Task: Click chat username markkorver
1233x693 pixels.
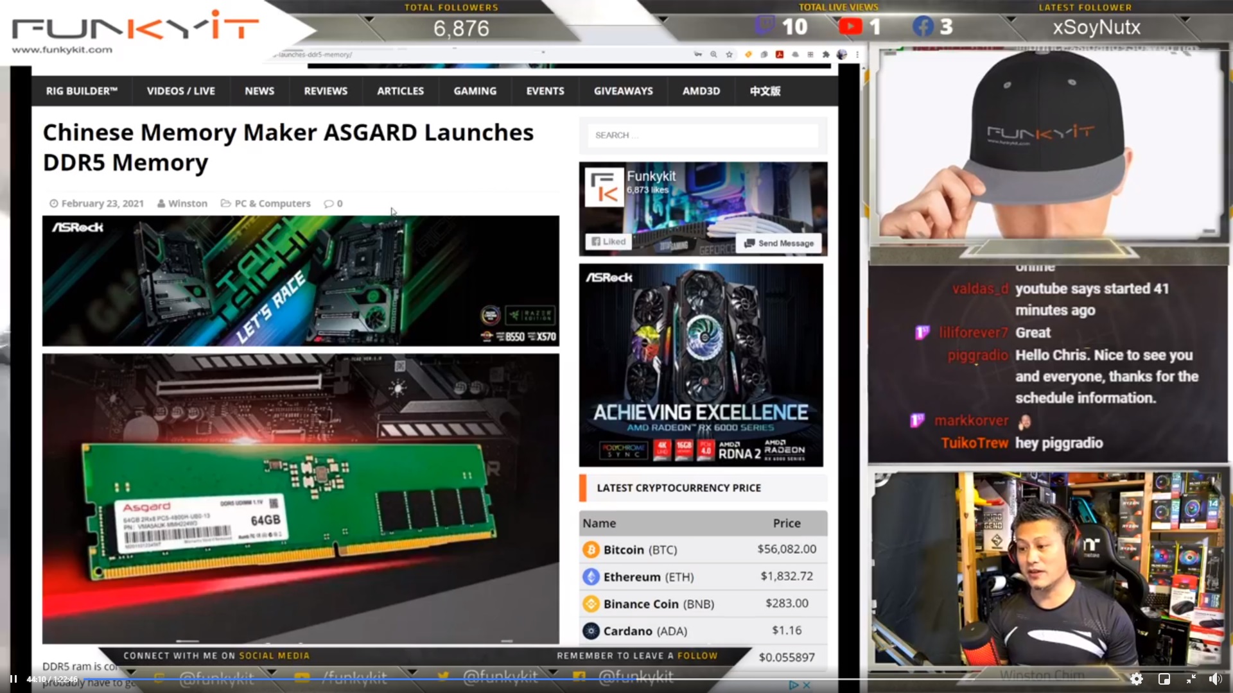Action: [972, 421]
